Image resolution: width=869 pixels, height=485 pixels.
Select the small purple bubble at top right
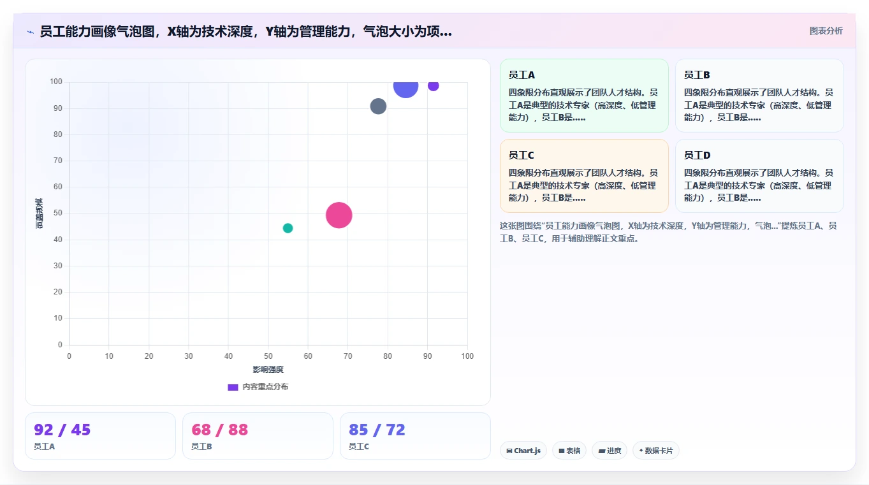point(433,85)
